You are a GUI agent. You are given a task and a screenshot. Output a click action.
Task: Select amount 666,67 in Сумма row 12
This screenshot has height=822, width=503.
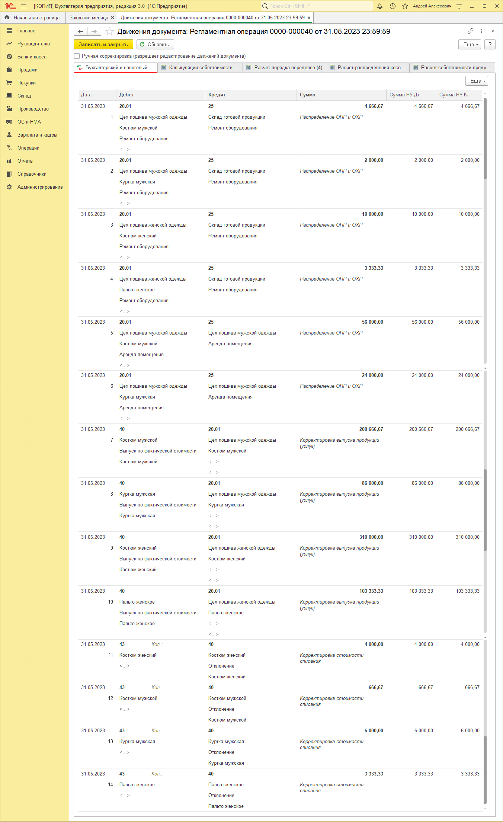click(376, 688)
